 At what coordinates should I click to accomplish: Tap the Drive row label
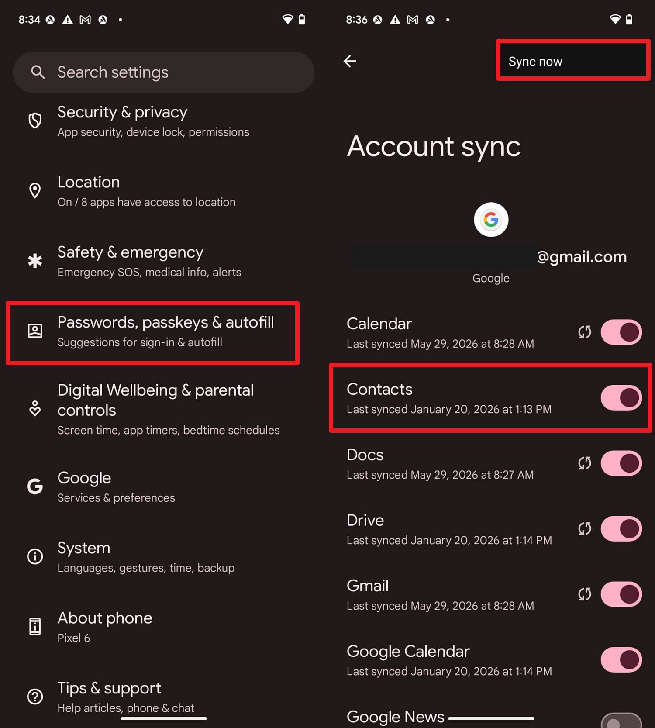365,520
